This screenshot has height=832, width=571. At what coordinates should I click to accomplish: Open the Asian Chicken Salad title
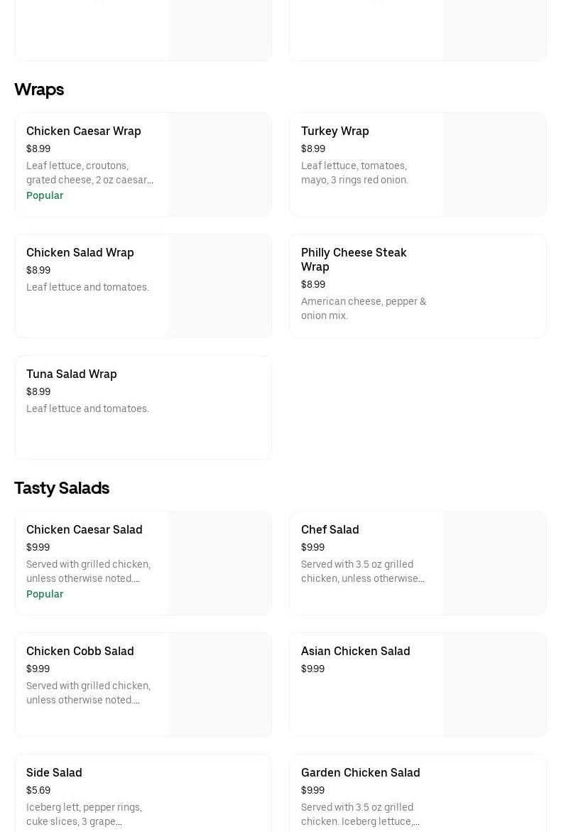tap(356, 652)
